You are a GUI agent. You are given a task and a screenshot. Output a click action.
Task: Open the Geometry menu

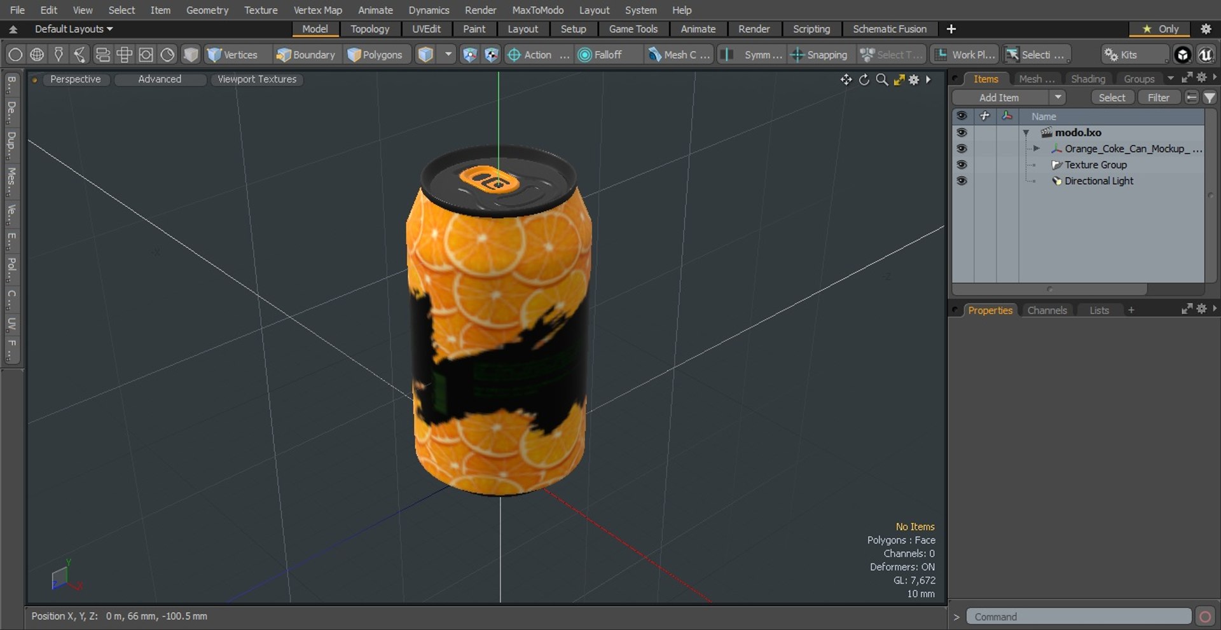207,10
